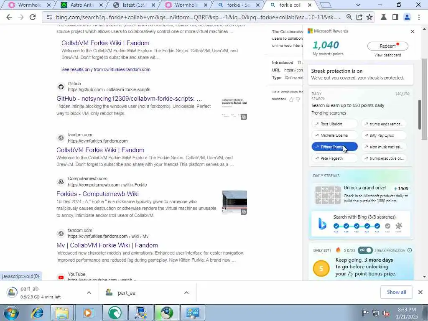This screenshot has height=321, width=428.
Task: Bookmark this page with the star icon
Action: (369, 17)
